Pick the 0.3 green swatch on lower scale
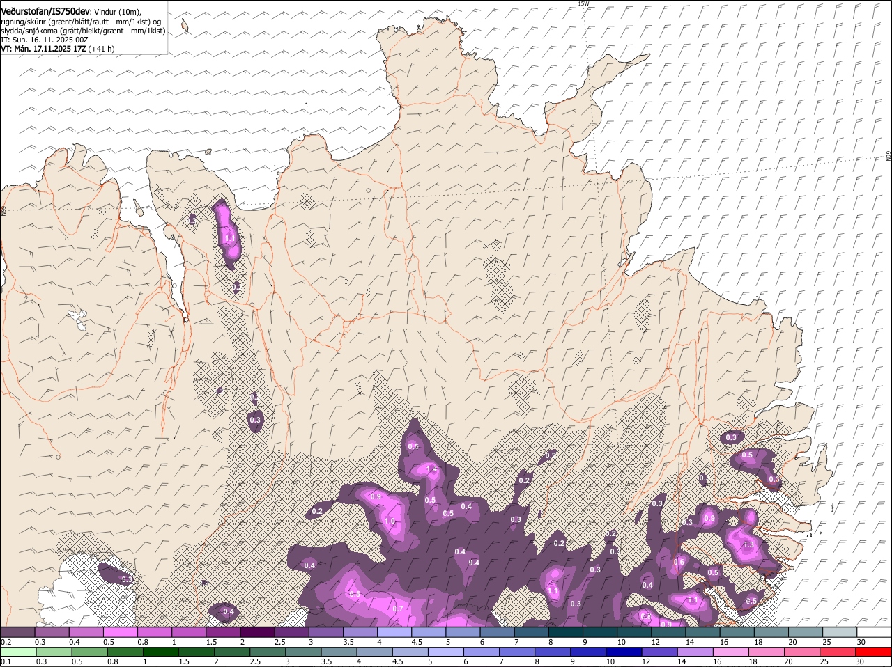The width and height of the screenshot is (892, 667). click(x=54, y=652)
